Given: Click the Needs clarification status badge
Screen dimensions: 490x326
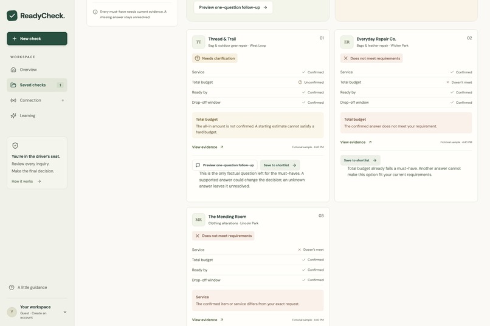Looking at the screenshot, I should tap(215, 58).
